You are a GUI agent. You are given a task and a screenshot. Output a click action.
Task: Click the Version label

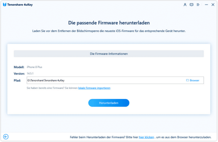[x=19, y=74]
